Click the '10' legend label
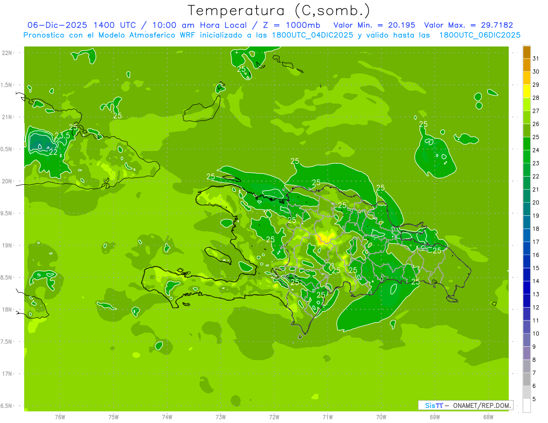Viewport: 548px width, 423px height. coord(536,334)
